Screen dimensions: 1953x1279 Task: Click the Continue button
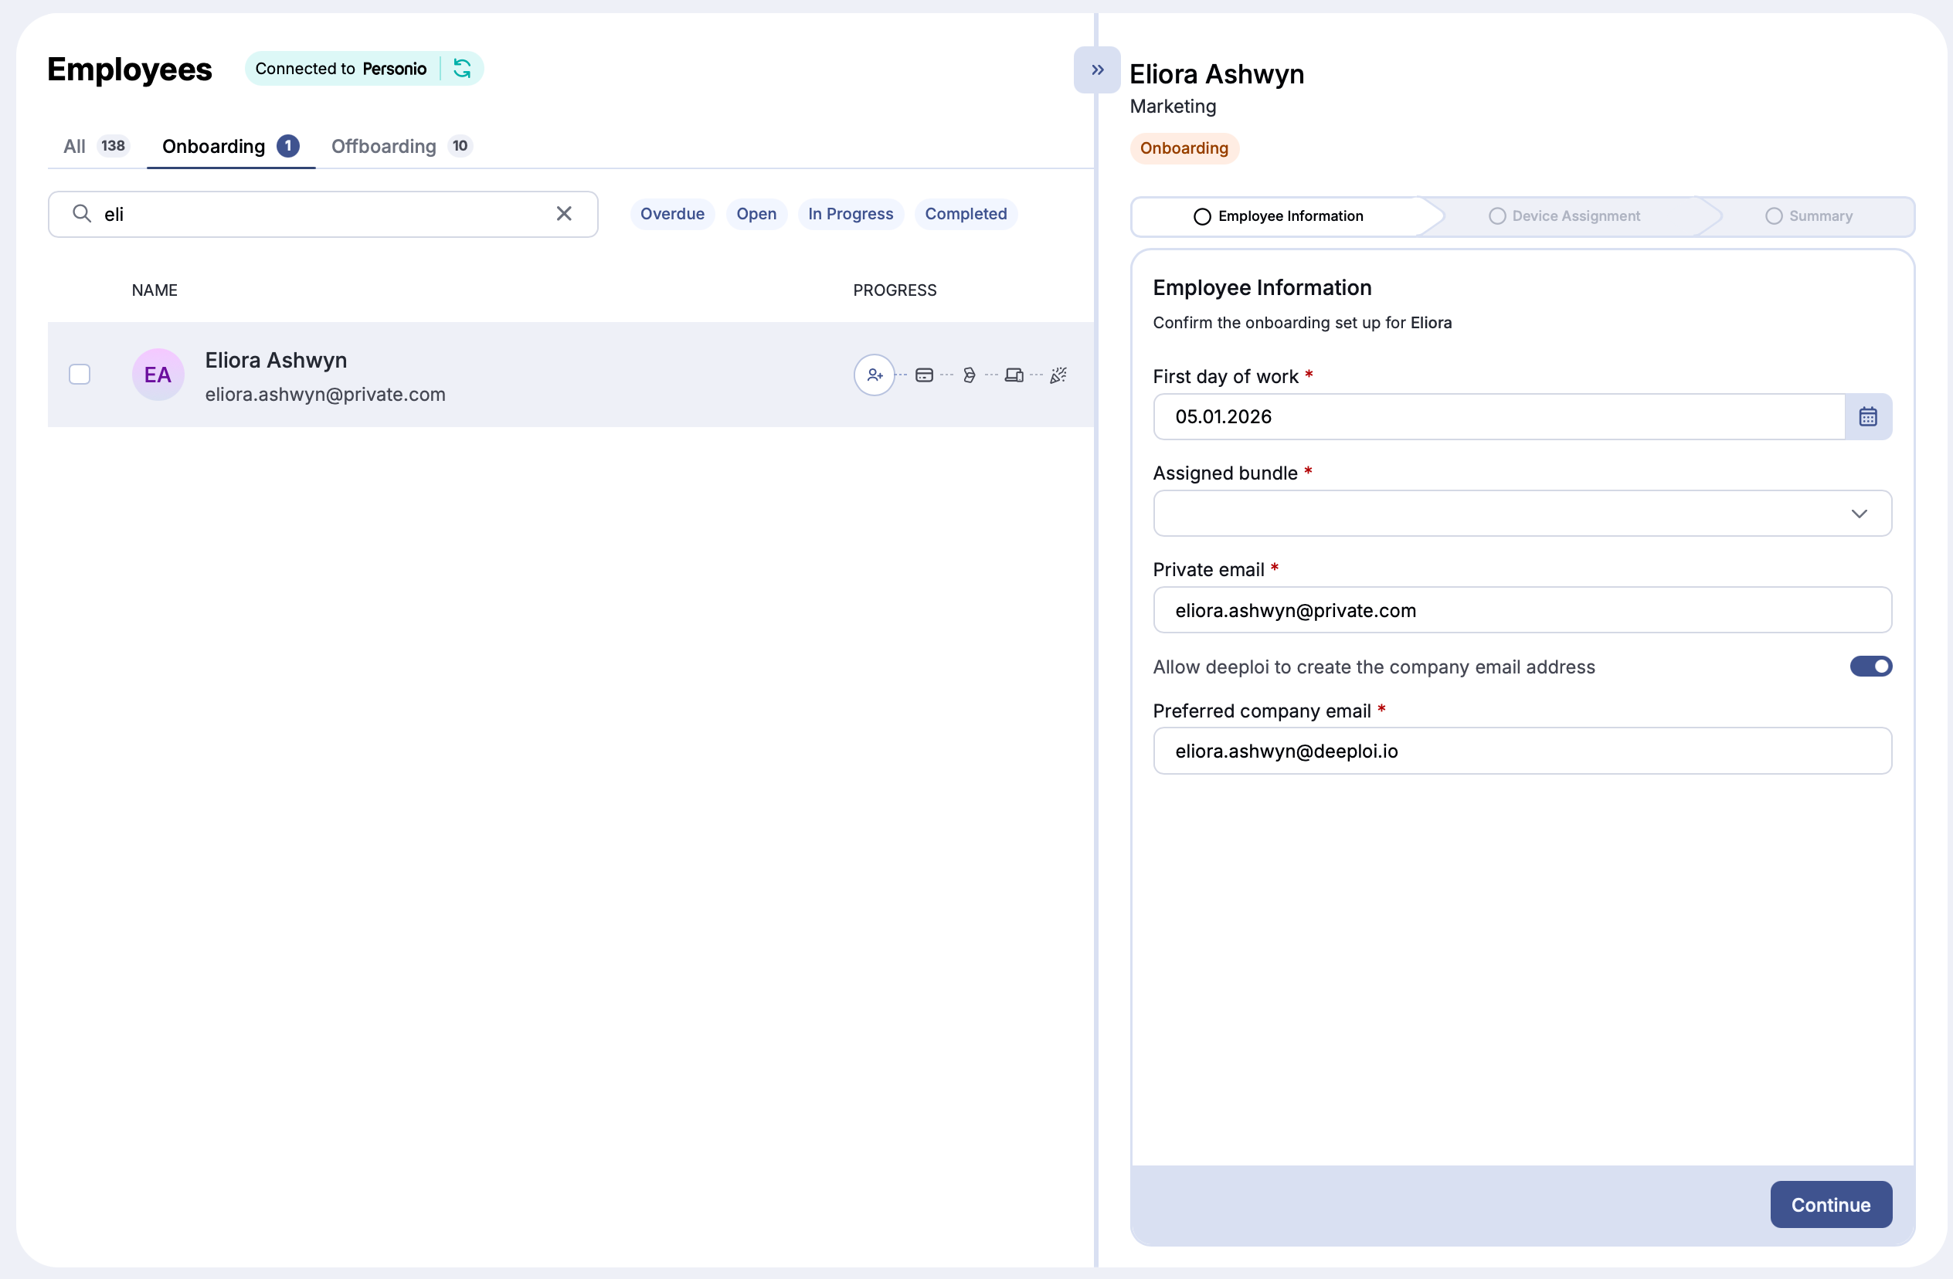[x=1831, y=1204]
